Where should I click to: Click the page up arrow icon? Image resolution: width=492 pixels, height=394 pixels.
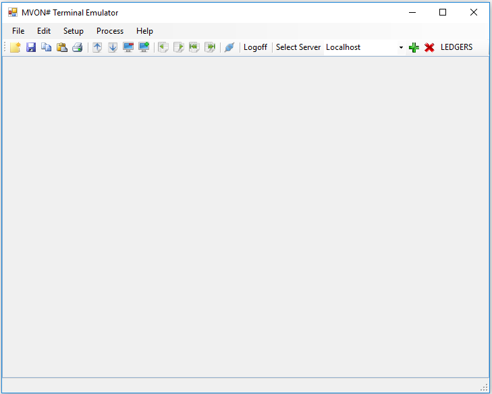[97, 47]
